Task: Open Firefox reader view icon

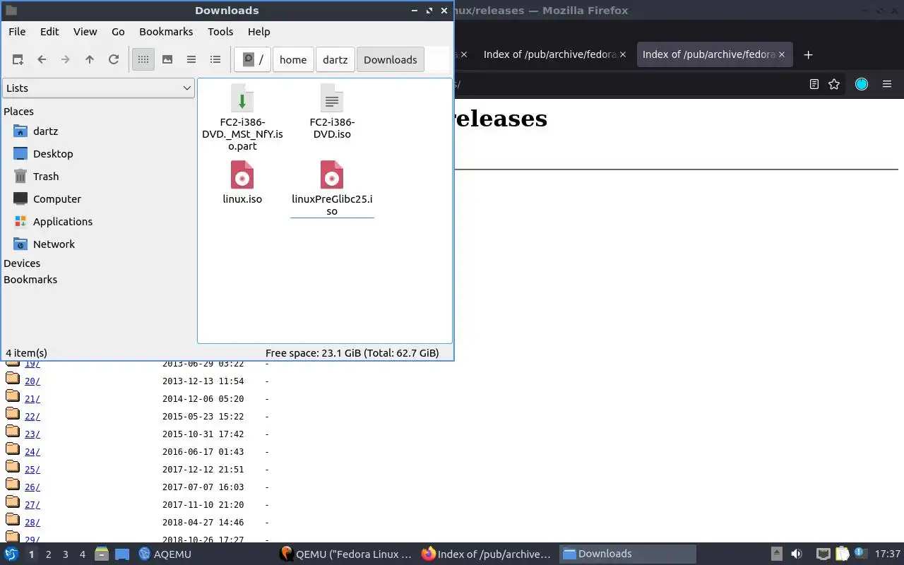Action: [x=814, y=84]
